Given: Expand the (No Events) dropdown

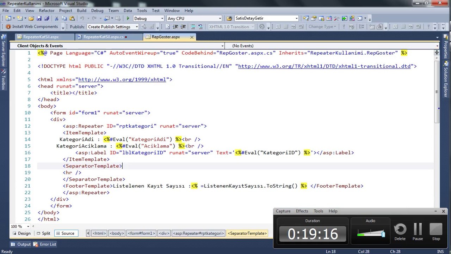Looking at the screenshot, I should coord(437,46).
